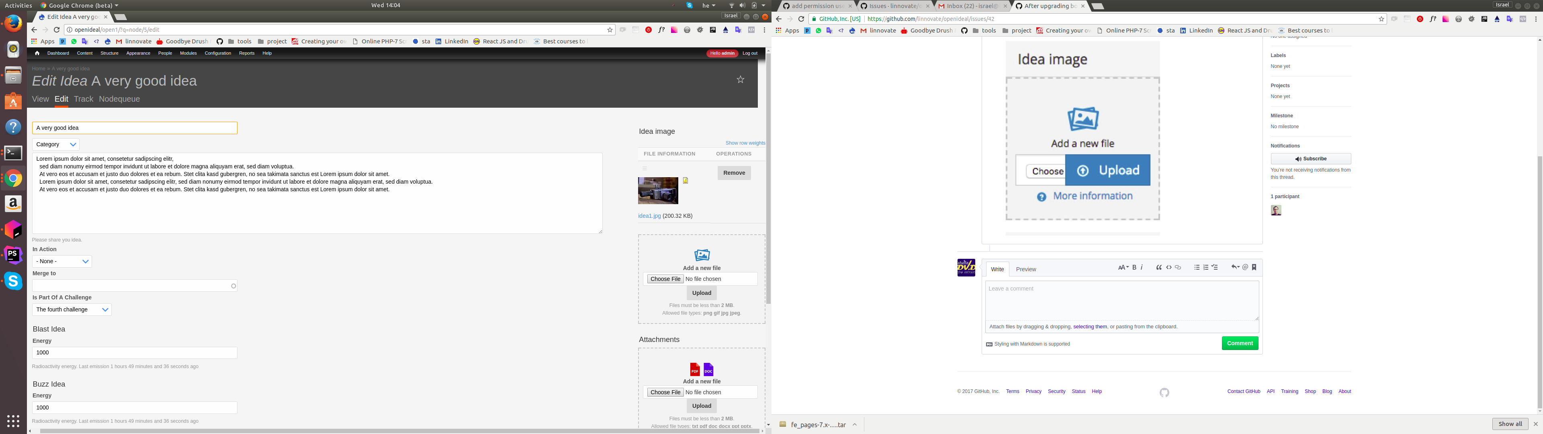The width and height of the screenshot is (1543, 434).
Task: Toggle bold formatting in the comment toolbar
Action: click(x=1134, y=267)
